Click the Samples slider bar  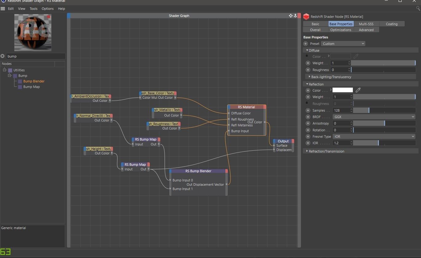[384, 110]
